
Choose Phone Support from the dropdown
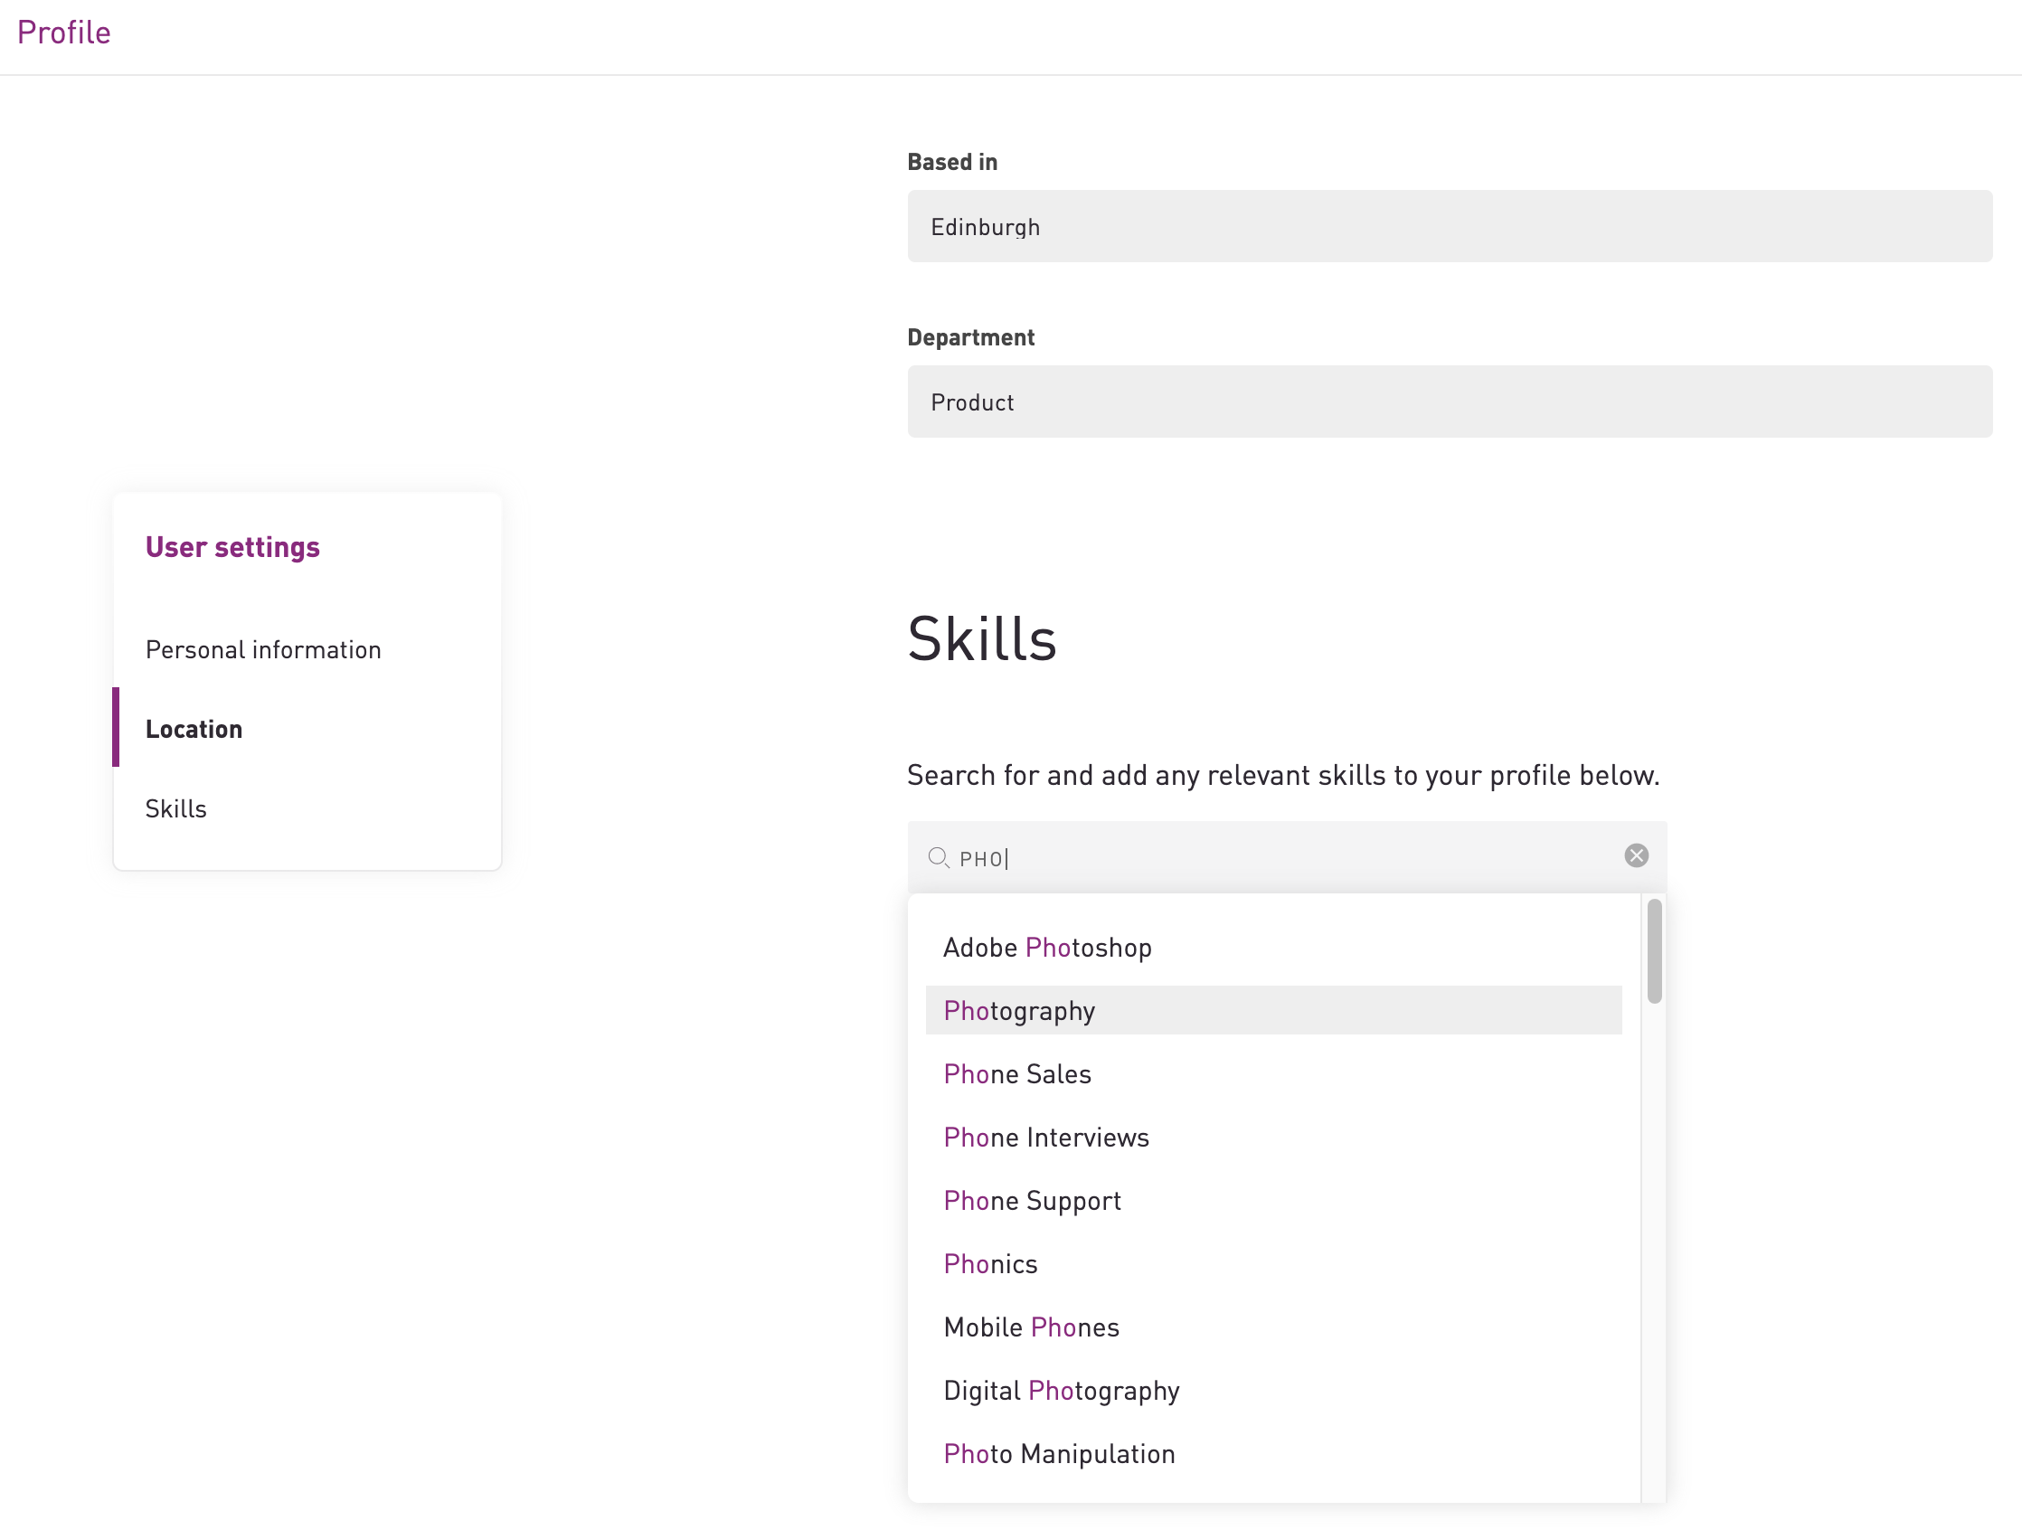1031,1200
